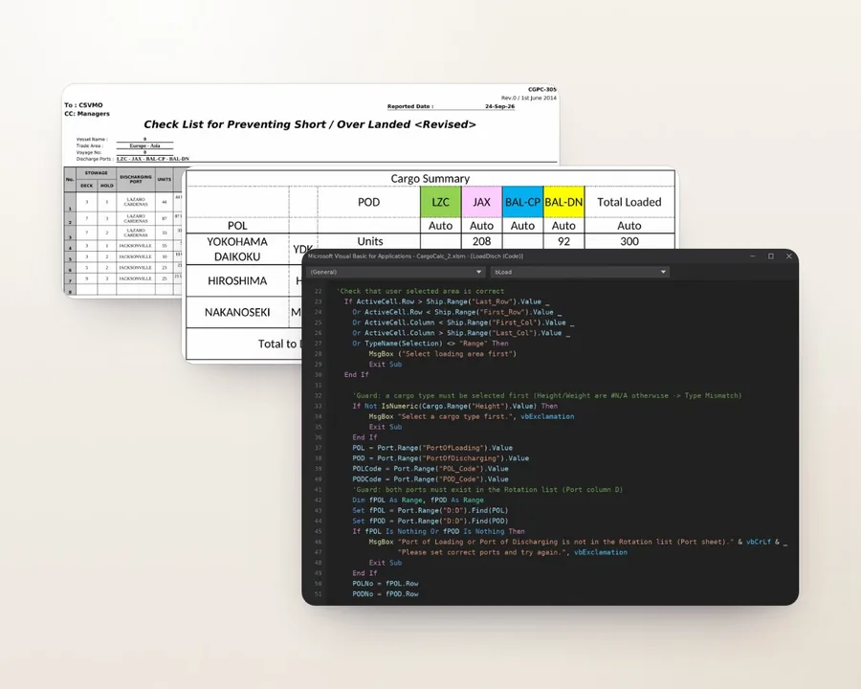Click the comment 'Check that user selected area is correct
The width and height of the screenshot is (861, 689).
click(420, 291)
